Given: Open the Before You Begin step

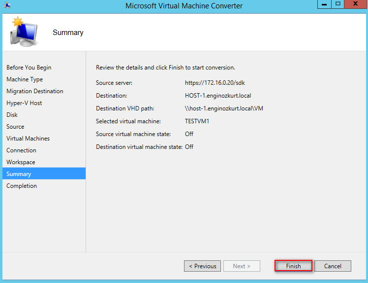Looking at the screenshot, I should [x=29, y=68].
